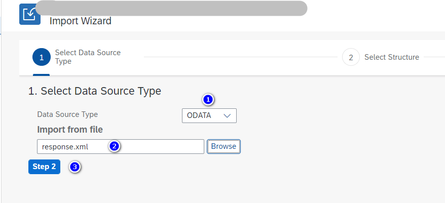Click blue marker 3 beside Step 2 button

point(75,167)
